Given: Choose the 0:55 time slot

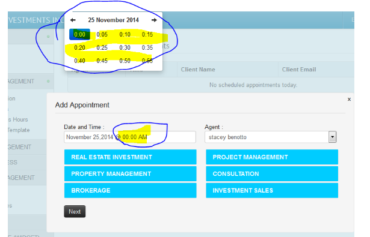Looking at the screenshot, I should 147,61.
